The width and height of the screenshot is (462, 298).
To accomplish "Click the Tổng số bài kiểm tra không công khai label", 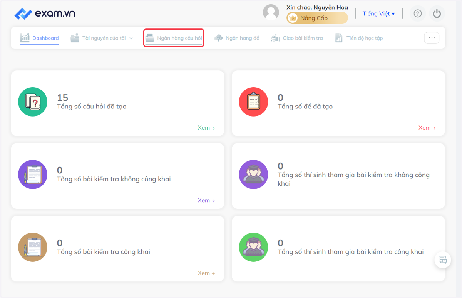I will click(x=114, y=179).
